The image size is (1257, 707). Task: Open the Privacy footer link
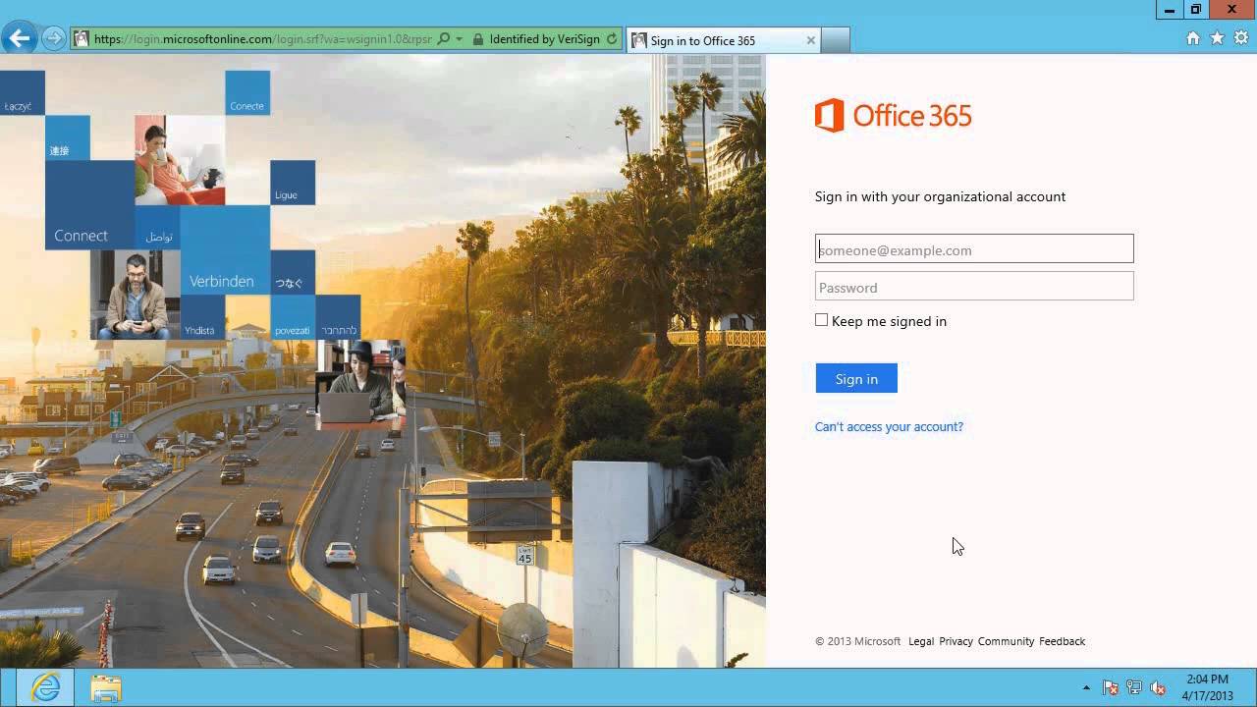pyautogui.click(x=956, y=641)
